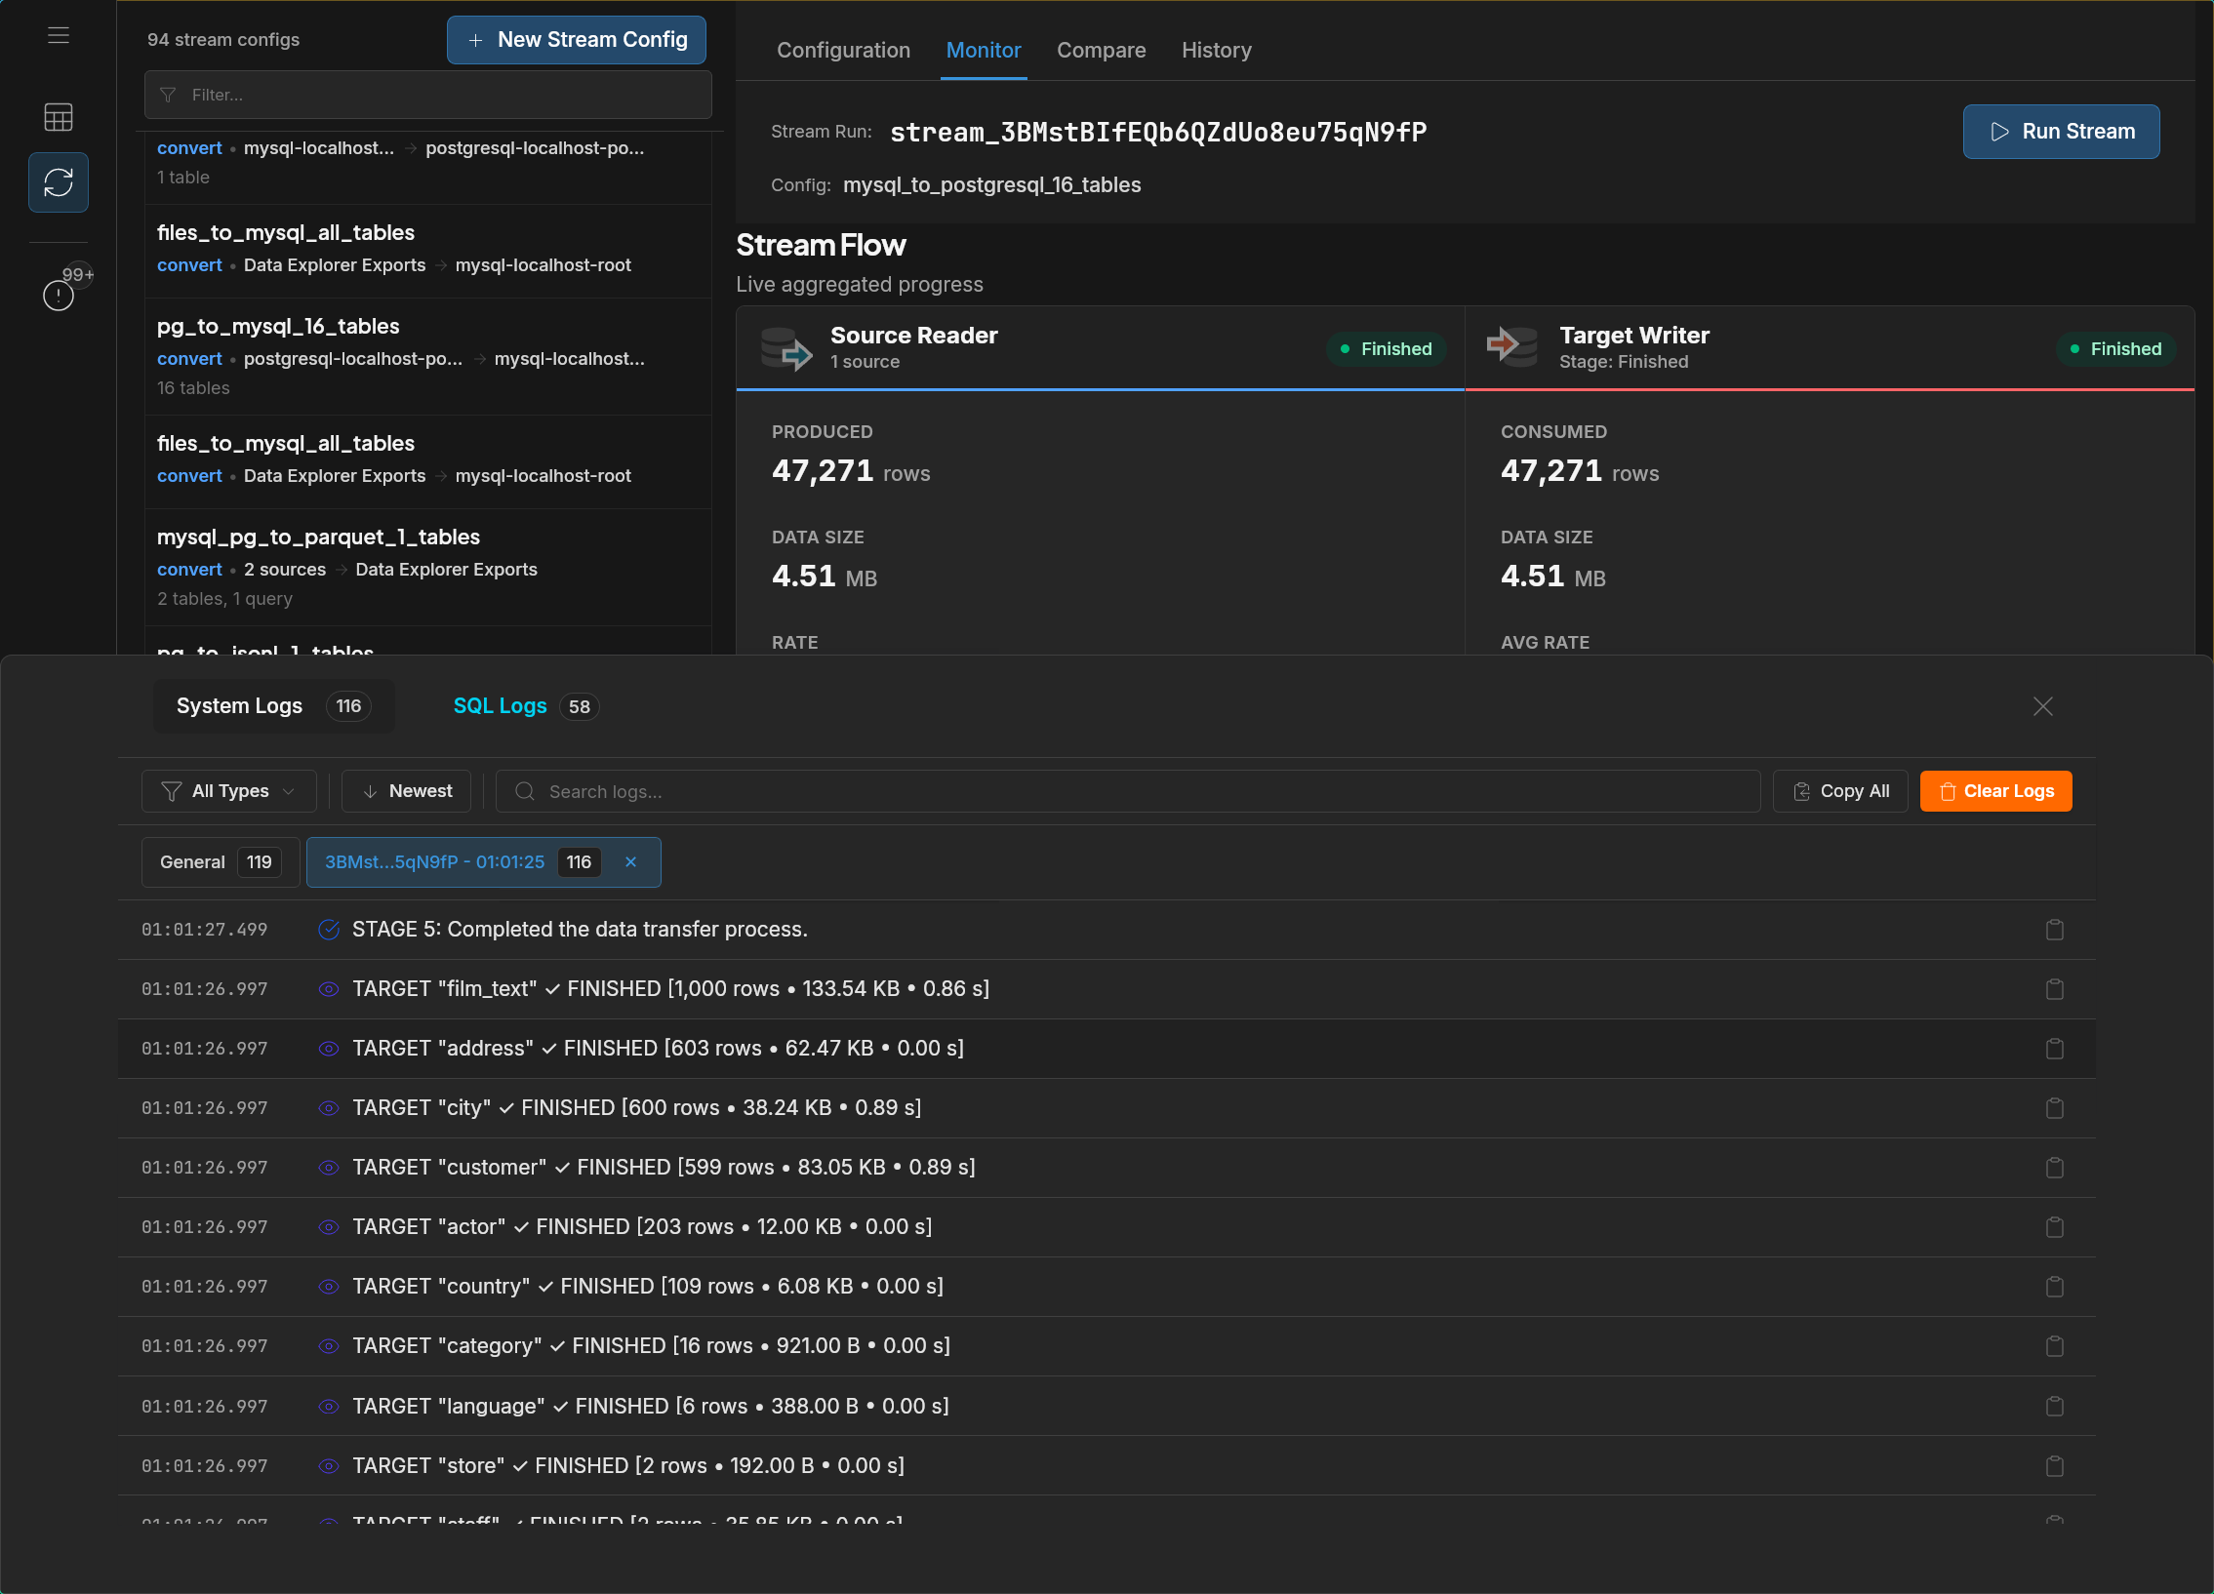This screenshot has height=1594, width=2214.
Task: Click the CONSUMED 47,271 rows value
Action: tap(1580, 471)
